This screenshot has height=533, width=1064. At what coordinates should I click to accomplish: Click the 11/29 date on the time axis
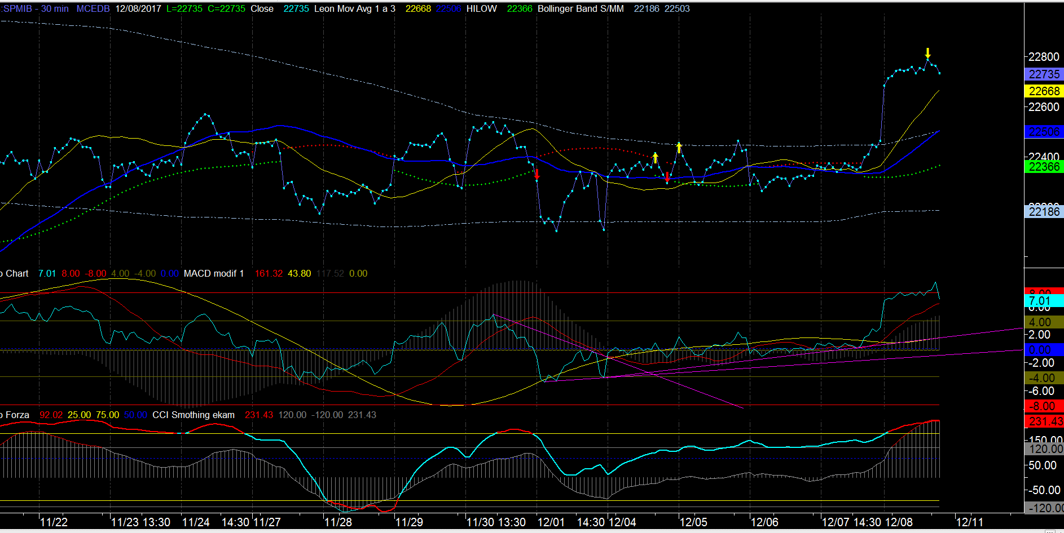click(409, 522)
